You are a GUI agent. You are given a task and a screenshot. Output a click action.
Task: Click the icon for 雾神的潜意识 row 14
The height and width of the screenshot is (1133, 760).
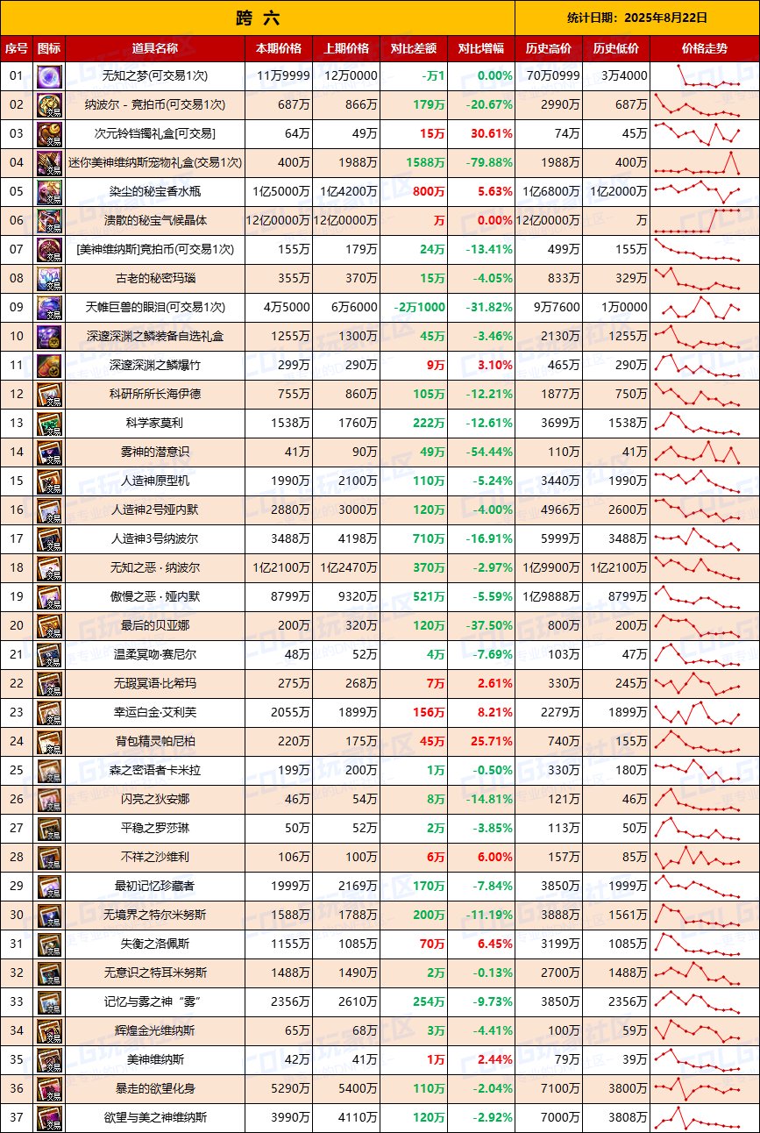[x=49, y=452]
